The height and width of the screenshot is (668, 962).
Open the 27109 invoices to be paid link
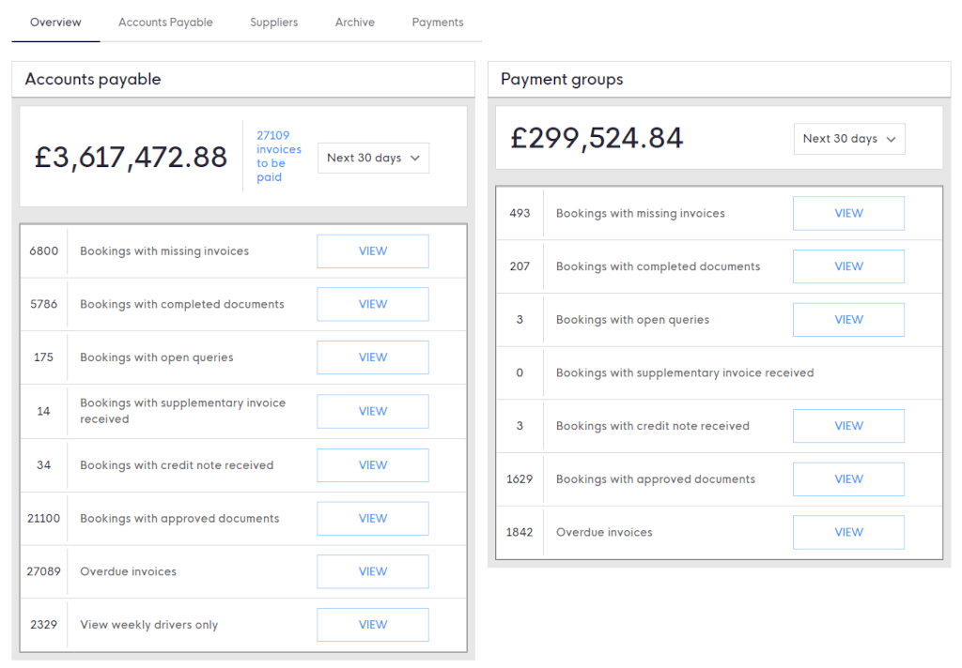point(278,157)
